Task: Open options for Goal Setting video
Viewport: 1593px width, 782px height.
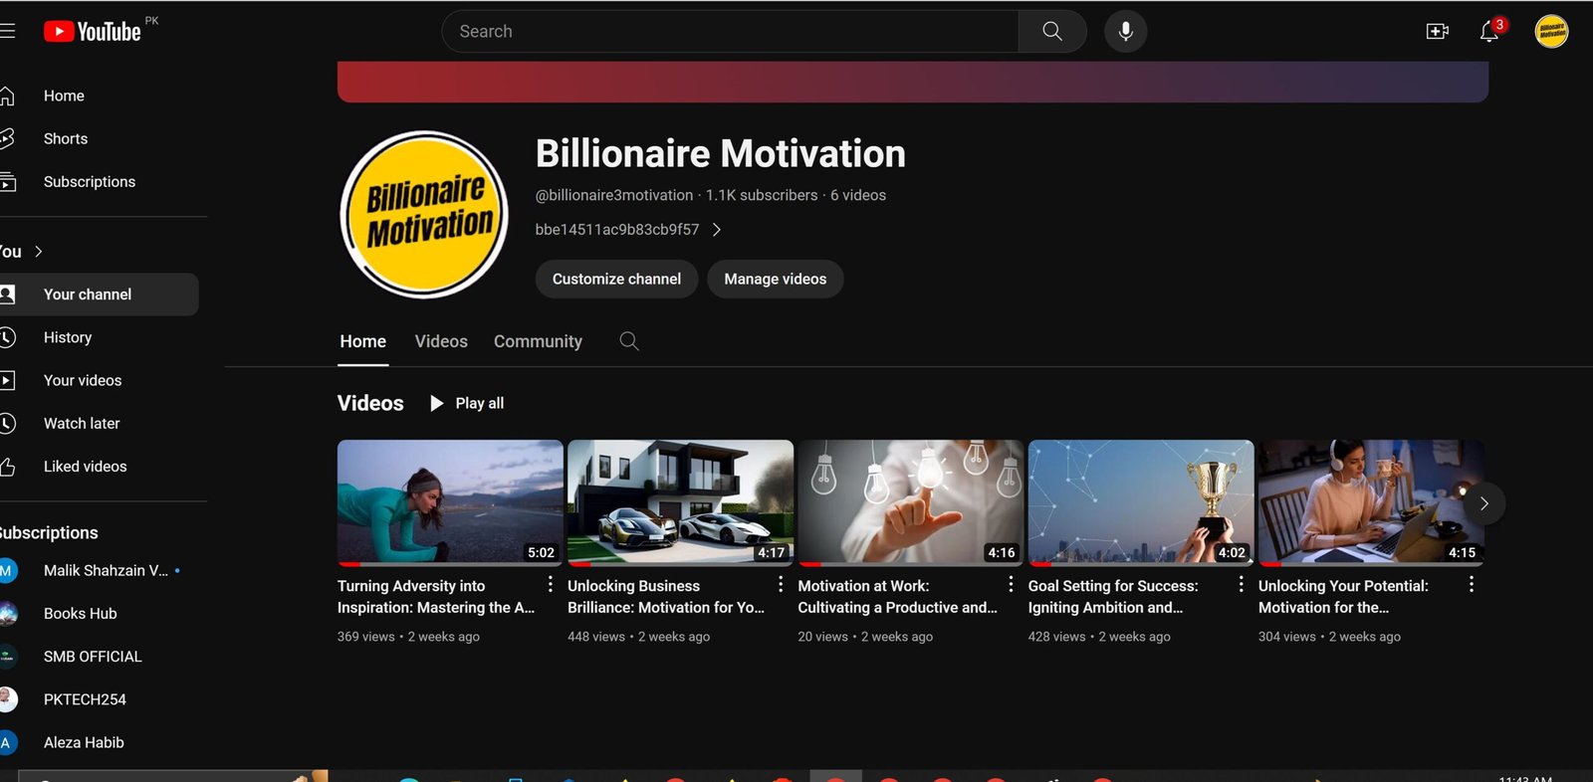Action: click(x=1241, y=585)
